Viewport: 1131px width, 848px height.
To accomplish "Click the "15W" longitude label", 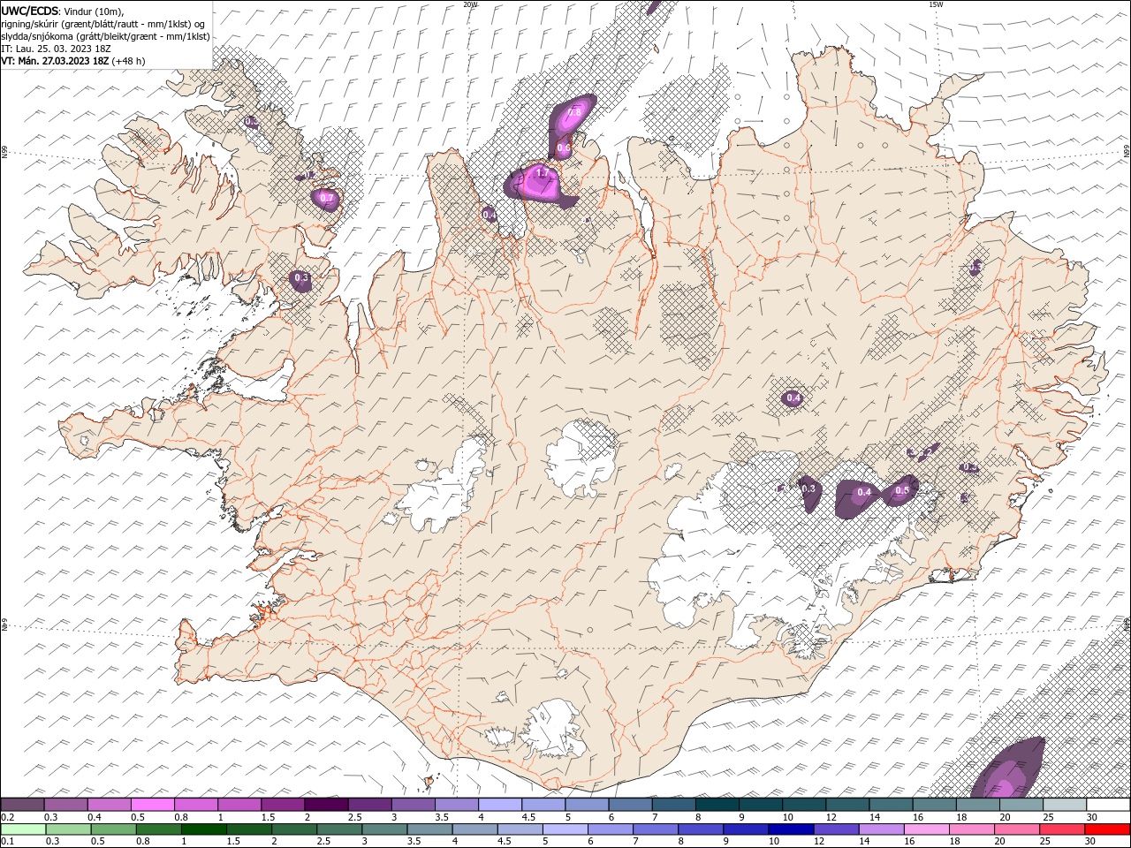I will [936, 4].
